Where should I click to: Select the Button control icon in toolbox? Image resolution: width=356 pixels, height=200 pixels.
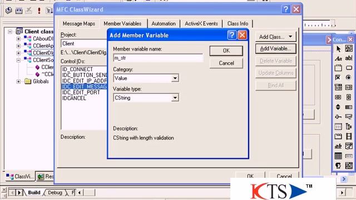click(349, 68)
